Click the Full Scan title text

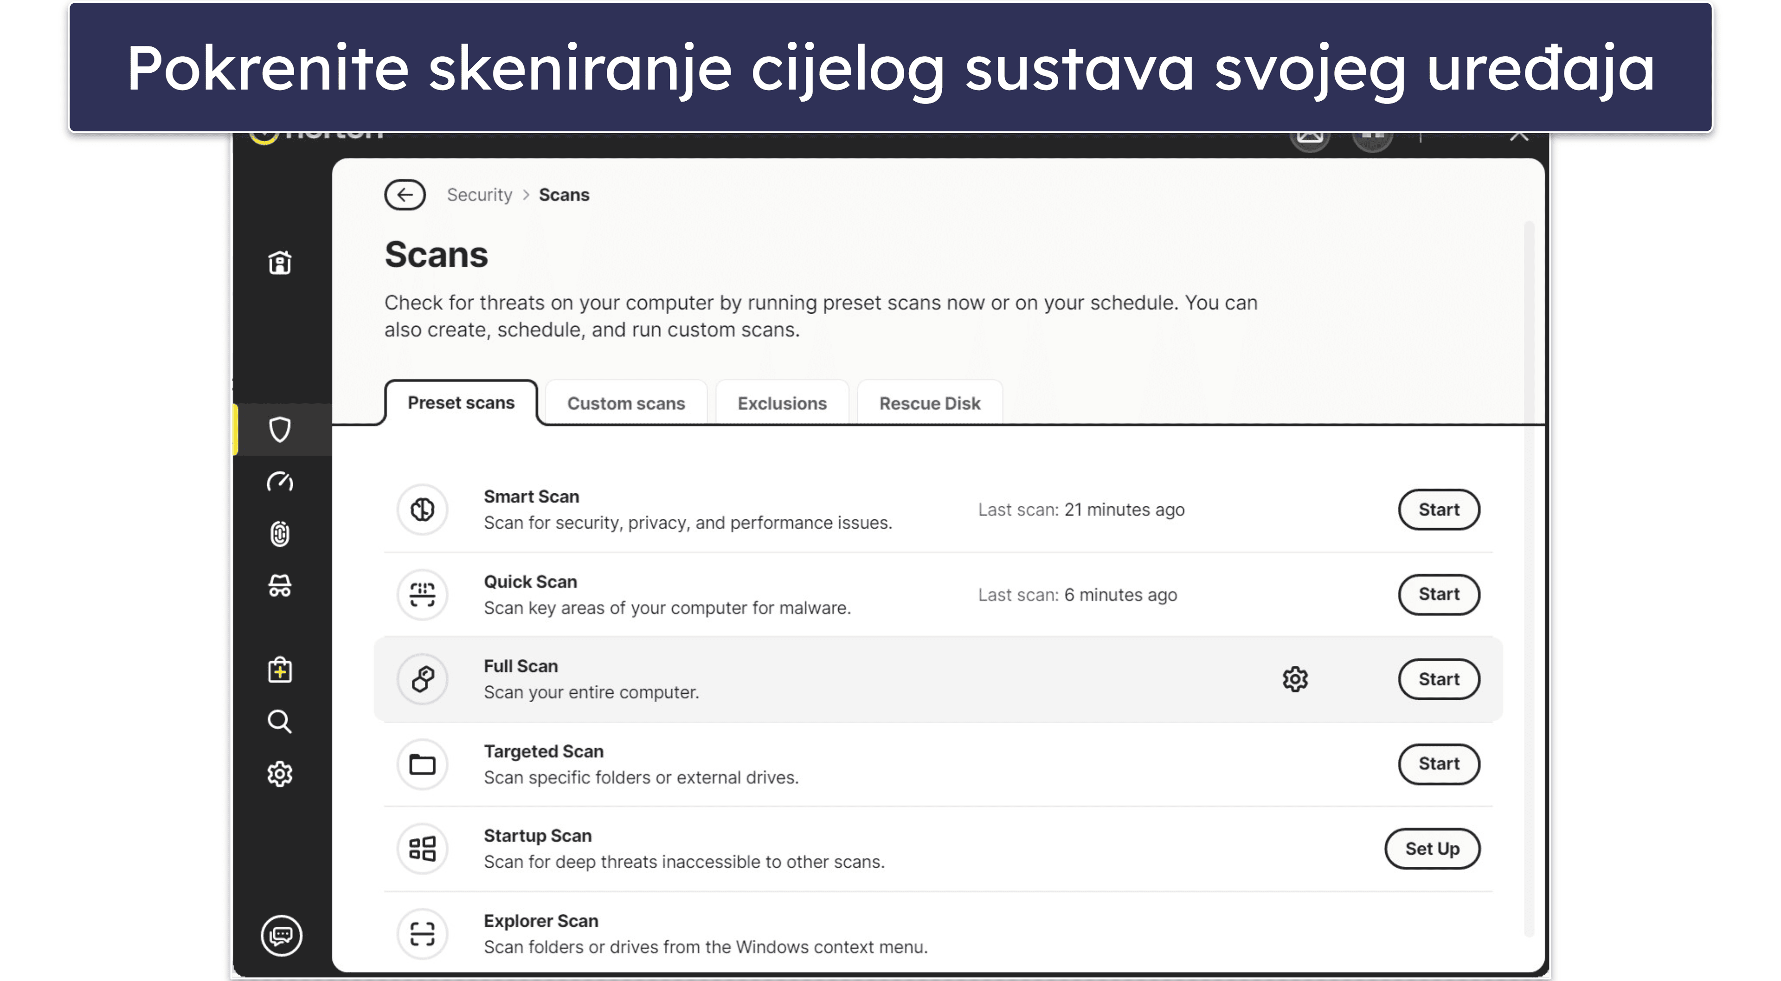tap(521, 666)
